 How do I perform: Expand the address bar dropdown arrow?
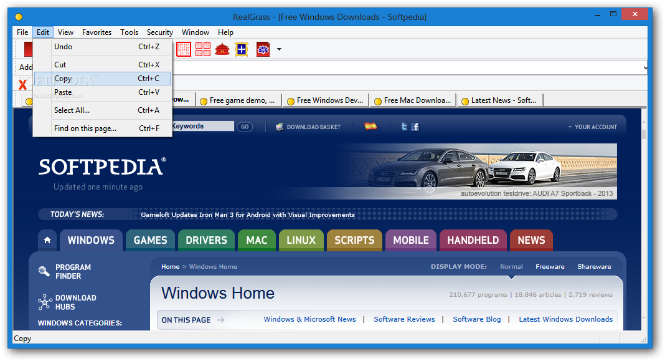645,67
